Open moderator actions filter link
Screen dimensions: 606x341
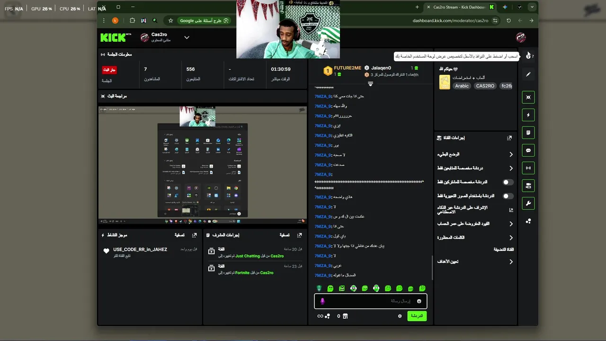(x=285, y=235)
